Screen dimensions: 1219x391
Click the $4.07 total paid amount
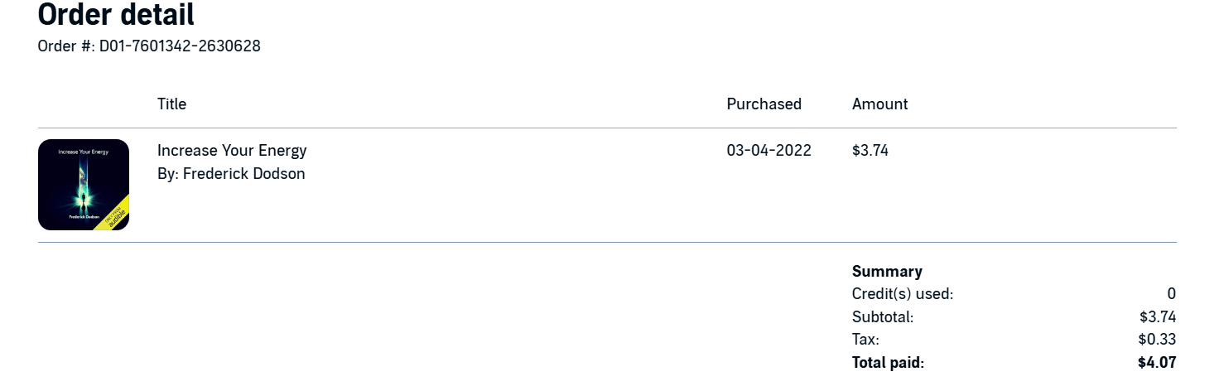pos(1157,363)
